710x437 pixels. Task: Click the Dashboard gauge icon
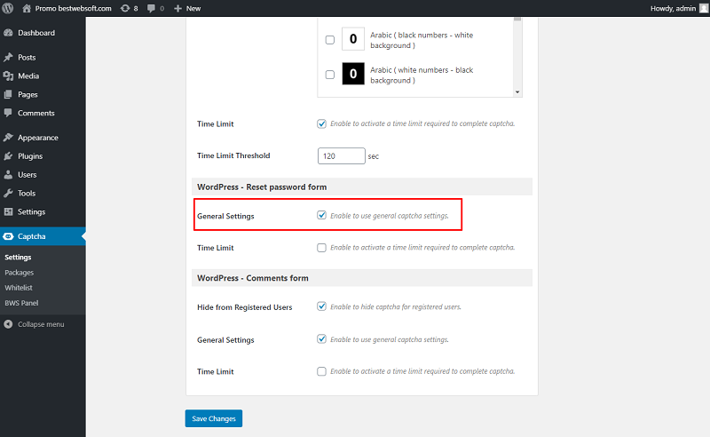8,33
